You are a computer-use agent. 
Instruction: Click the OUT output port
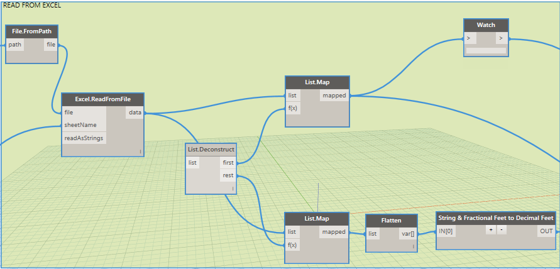[x=546, y=231]
